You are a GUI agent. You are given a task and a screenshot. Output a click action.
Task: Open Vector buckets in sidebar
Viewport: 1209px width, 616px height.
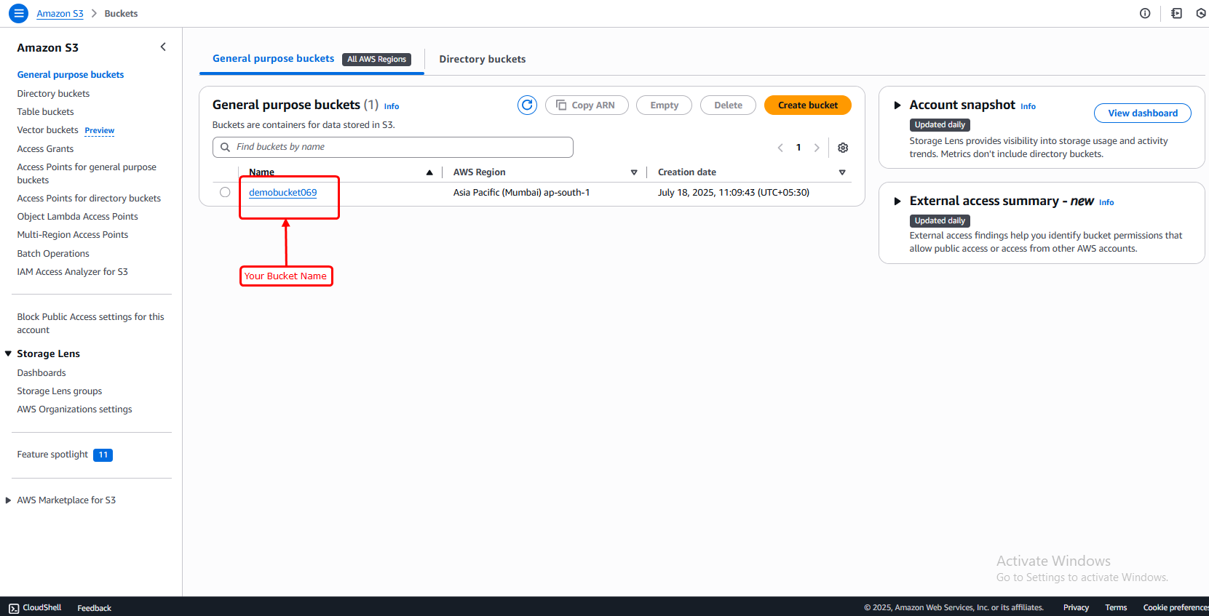pyautogui.click(x=47, y=130)
